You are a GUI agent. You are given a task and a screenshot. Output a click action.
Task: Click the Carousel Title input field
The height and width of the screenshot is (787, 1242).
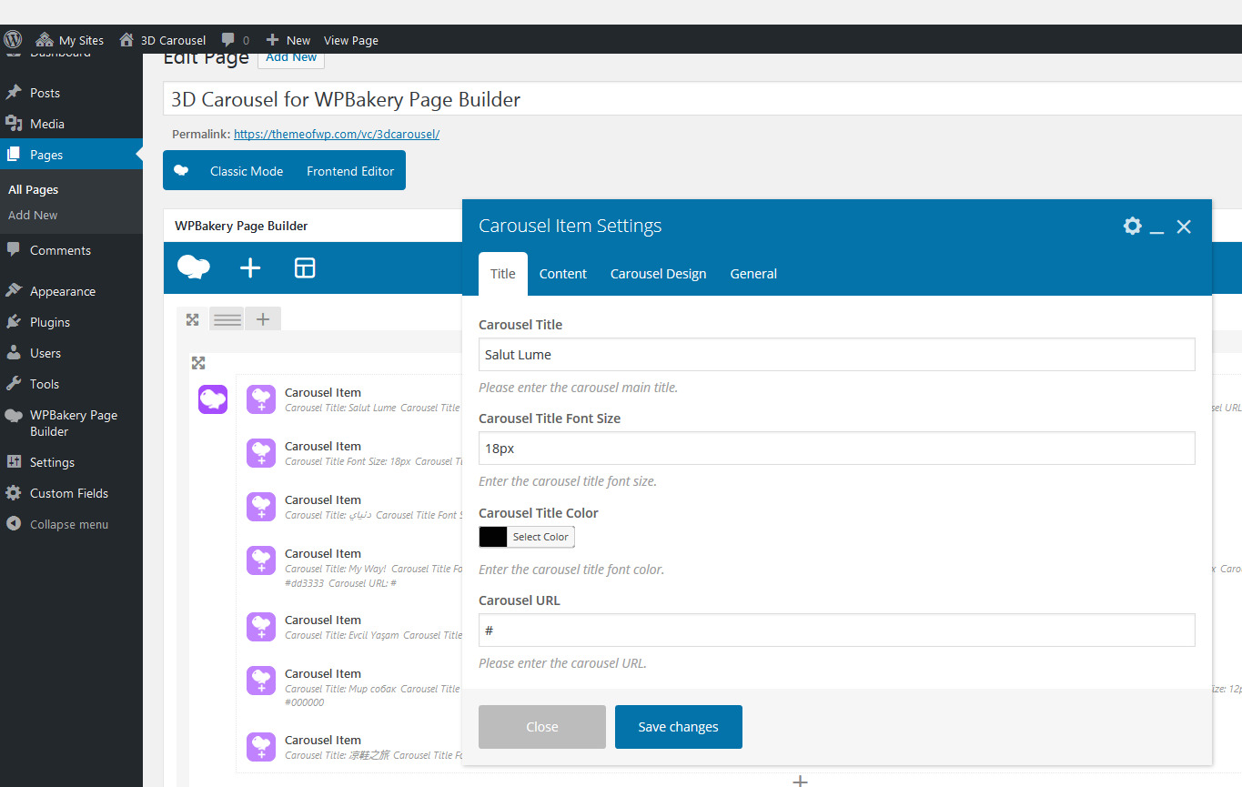coord(836,355)
